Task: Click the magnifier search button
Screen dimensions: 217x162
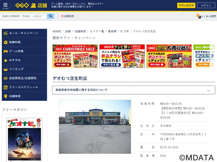Action: click(x=50, y=16)
